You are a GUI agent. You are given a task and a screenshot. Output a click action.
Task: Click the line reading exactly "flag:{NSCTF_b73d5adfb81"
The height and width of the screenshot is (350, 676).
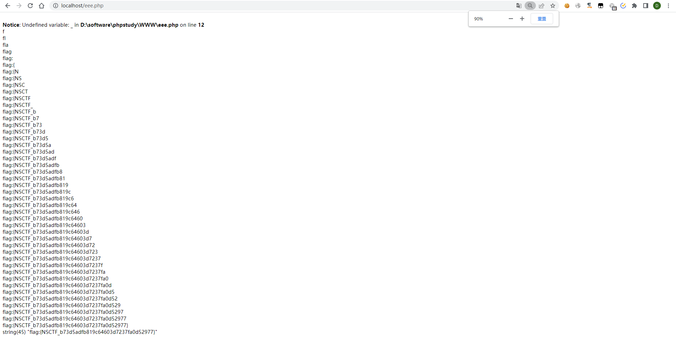point(34,179)
